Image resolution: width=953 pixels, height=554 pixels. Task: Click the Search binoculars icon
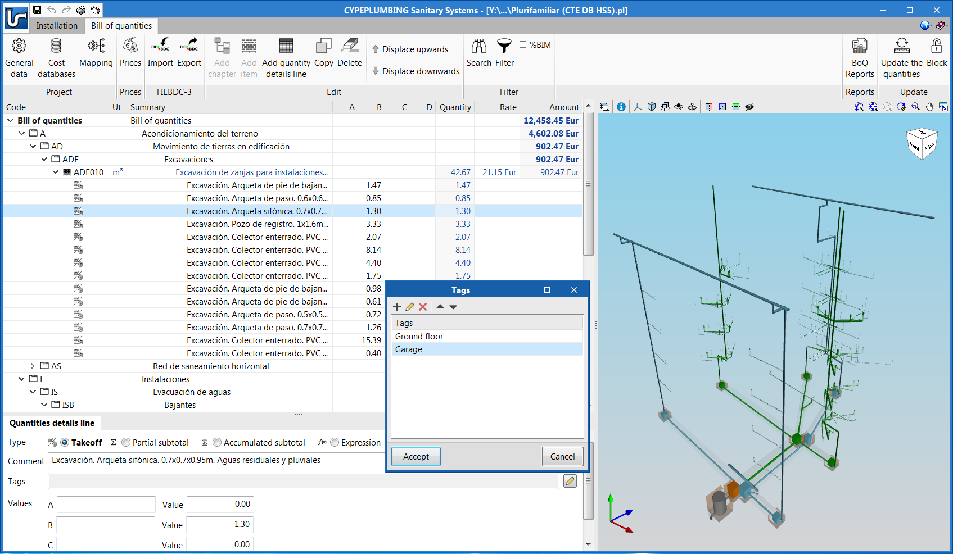point(478,47)
